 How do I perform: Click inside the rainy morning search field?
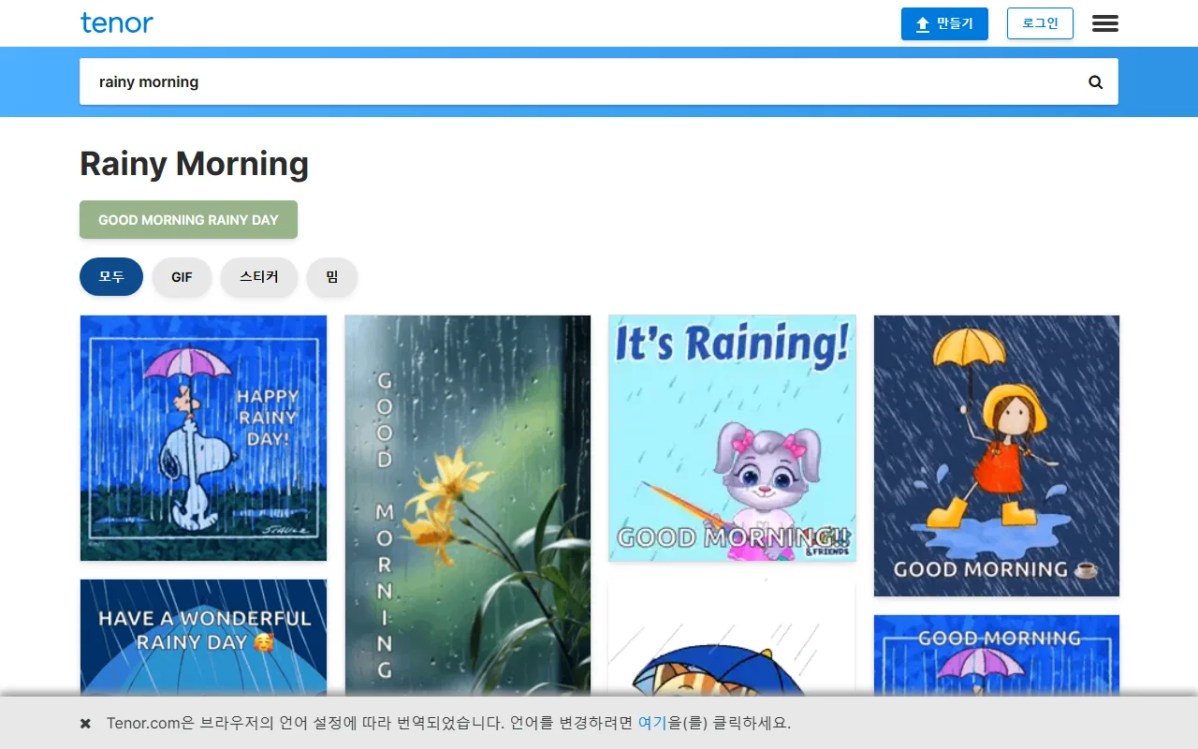[580, 81]
